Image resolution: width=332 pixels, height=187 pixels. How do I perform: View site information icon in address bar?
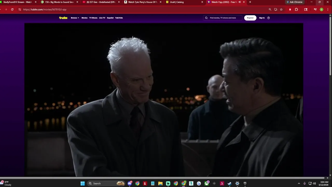(19, 9)
